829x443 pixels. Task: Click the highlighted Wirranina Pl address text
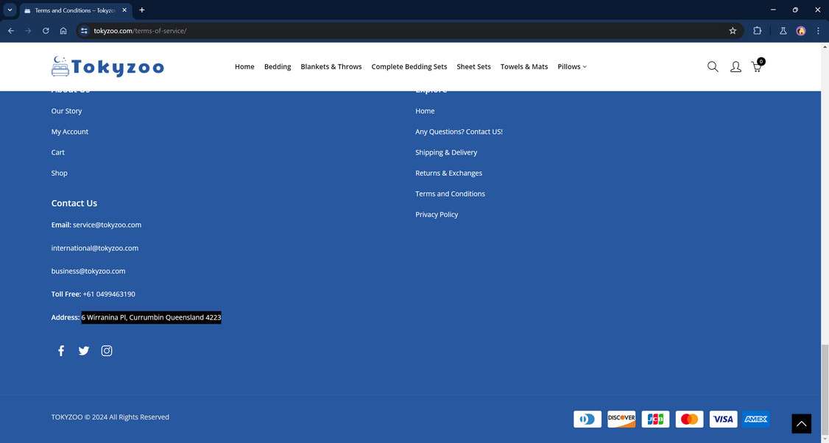pos(151,317)
